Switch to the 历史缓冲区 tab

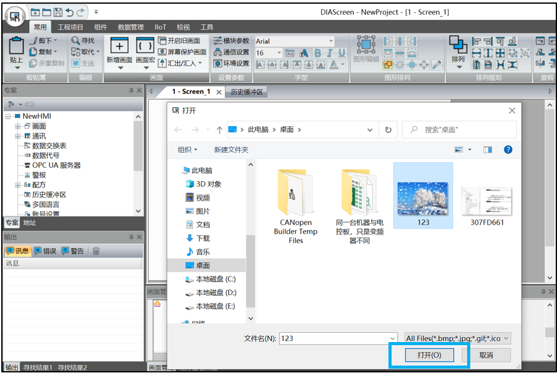tap(247, 92)
